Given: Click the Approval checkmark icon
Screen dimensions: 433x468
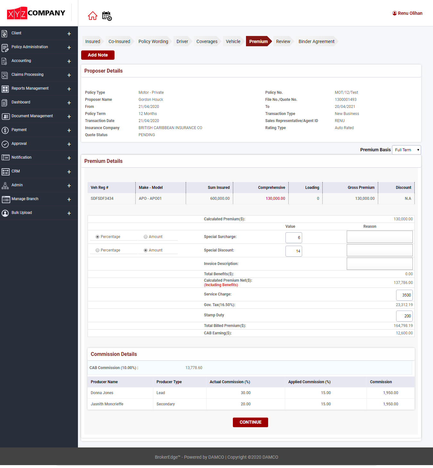Looking at the screenshot, I should pyautogui.click(x=5, y=144).
